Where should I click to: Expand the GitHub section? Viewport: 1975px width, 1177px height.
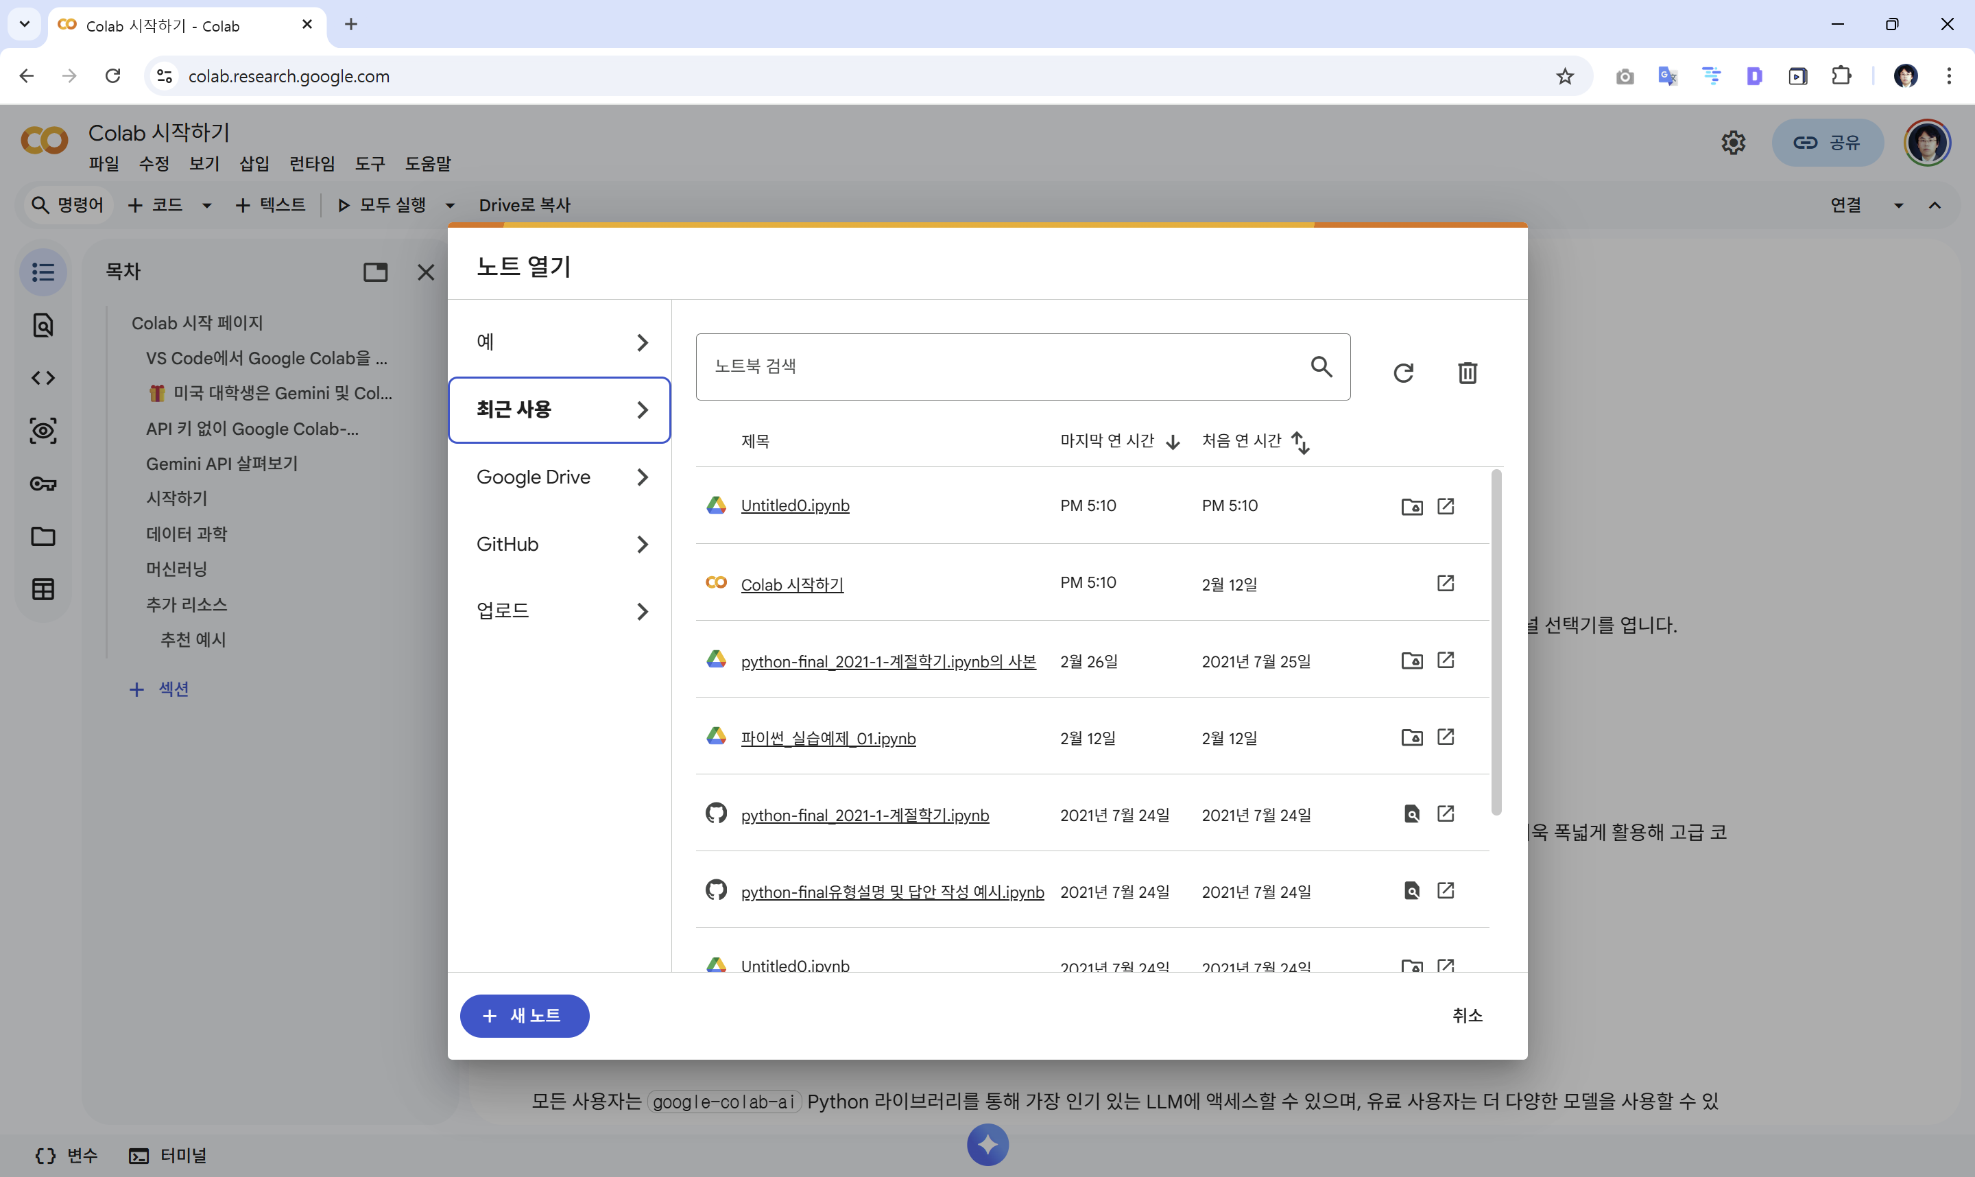(560, 544)
